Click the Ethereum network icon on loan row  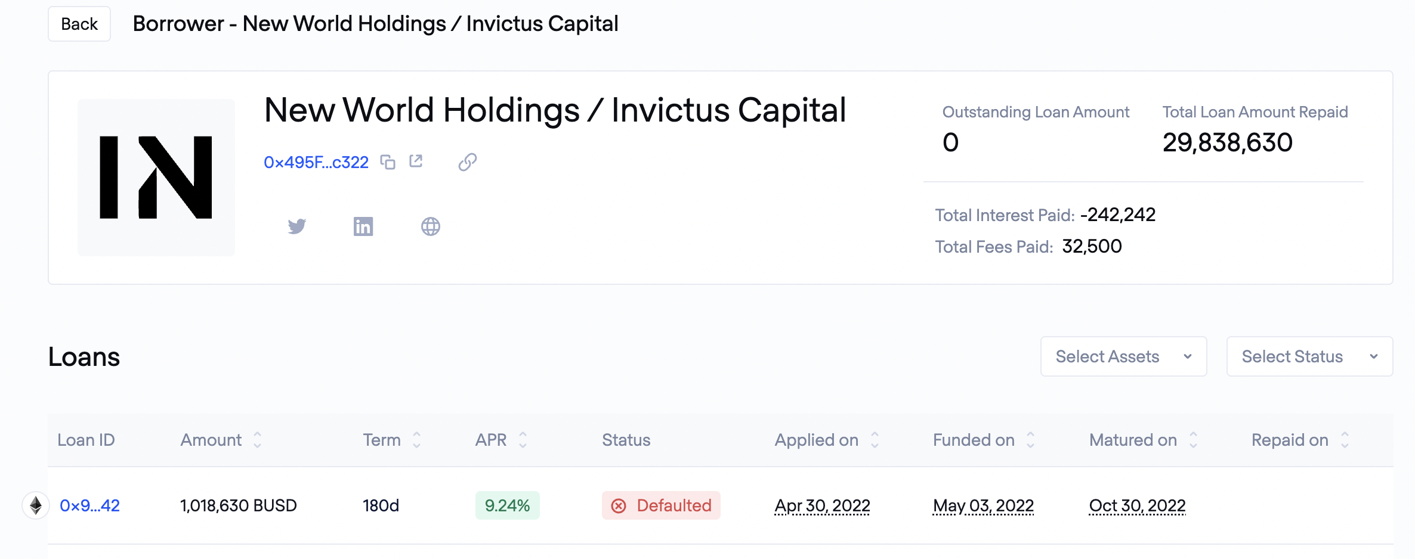36,505
